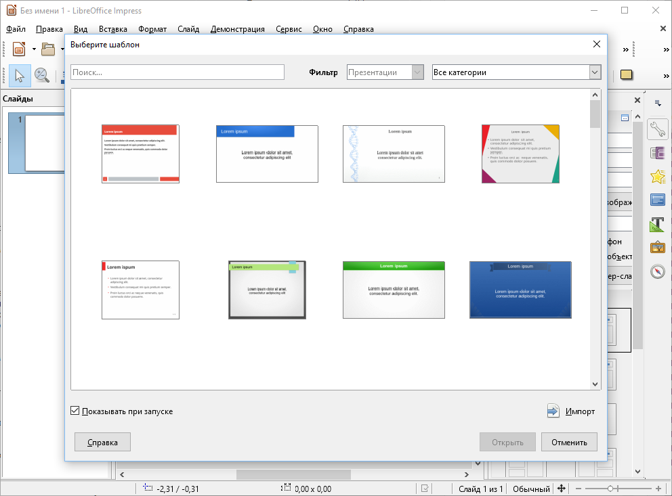This screenshot has height=496, width=672.
Task: Click the 'Поиск...' template search field
Action: tap(177, 72)
